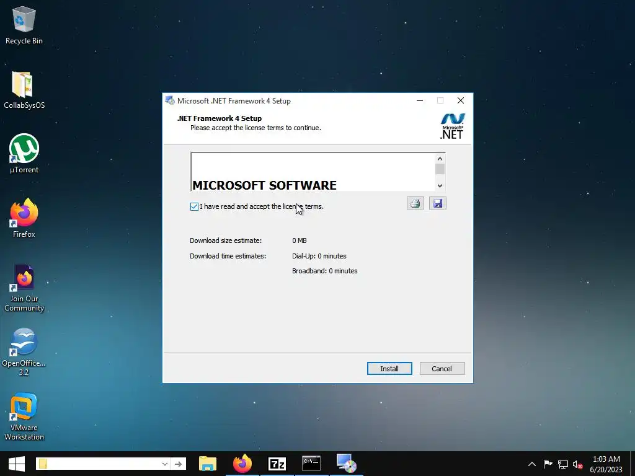Image resolution: width=635 pixels, height=476 pixels.
Task: Open 7-Zip from the taskbar
Action: [277, 464]
